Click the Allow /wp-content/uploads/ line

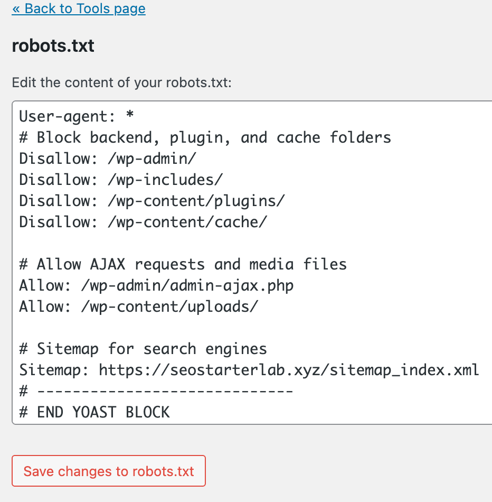137,306
